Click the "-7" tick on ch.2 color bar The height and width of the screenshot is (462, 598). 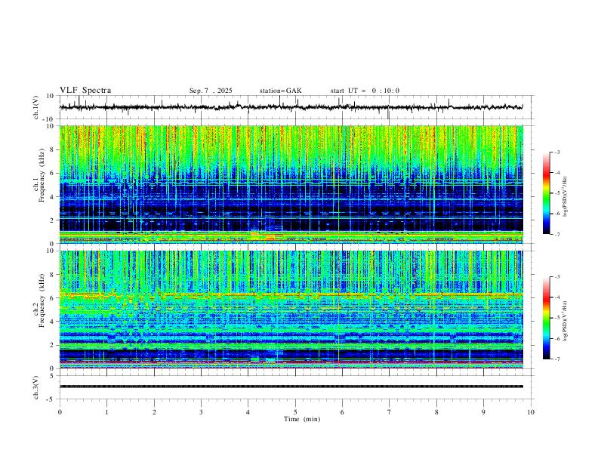tap(557, 359)
